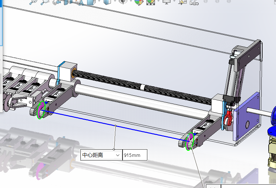Select the purple-blue end plate

pos(246,116)
